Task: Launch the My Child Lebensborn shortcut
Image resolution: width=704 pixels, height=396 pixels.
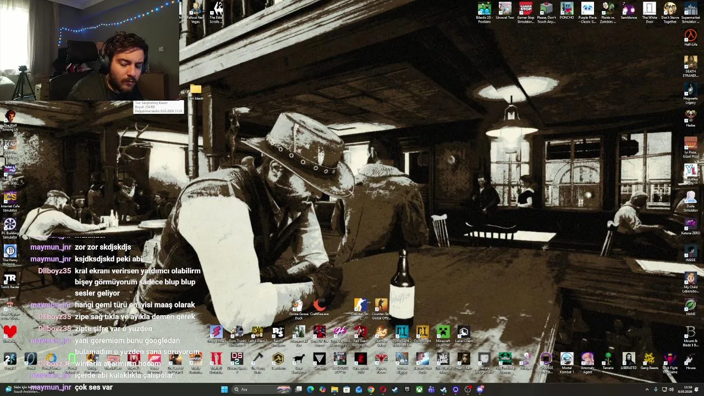Action: (691, 282)
